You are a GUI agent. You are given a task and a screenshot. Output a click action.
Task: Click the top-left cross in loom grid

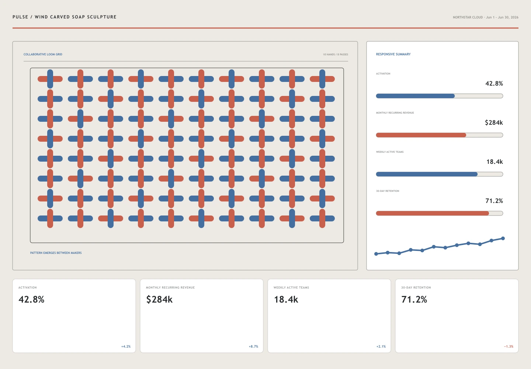[x=50, y=79]
